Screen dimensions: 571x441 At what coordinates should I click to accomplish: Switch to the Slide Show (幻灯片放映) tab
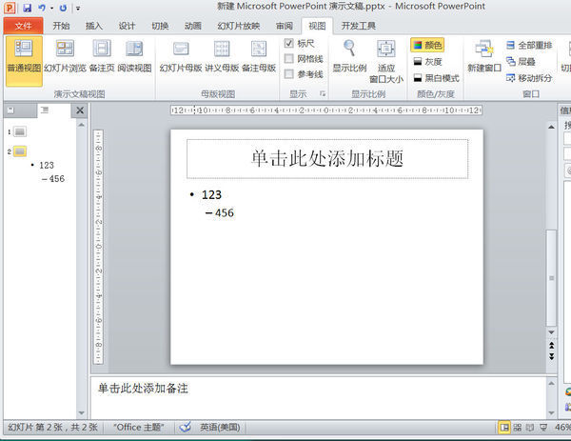click(x=239, y=26)
